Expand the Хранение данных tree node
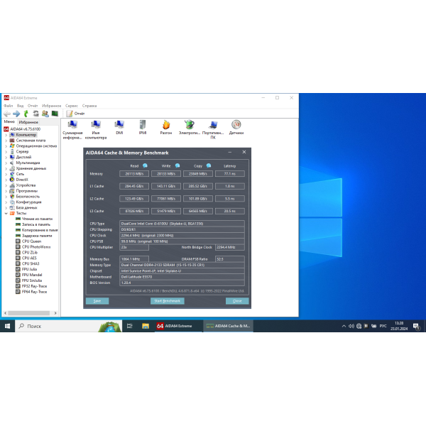The width and height of the screenshot is (426, 426). coord(6,168)
